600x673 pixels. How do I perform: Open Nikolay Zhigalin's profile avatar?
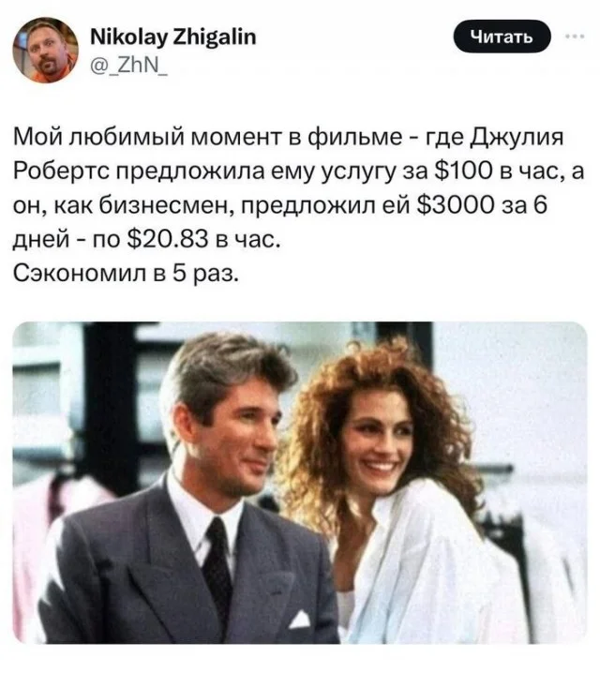pyautogui.click(x=45, y=51)
